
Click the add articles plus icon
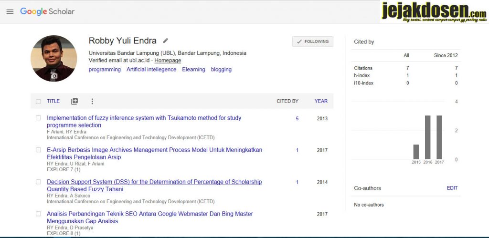74,101
